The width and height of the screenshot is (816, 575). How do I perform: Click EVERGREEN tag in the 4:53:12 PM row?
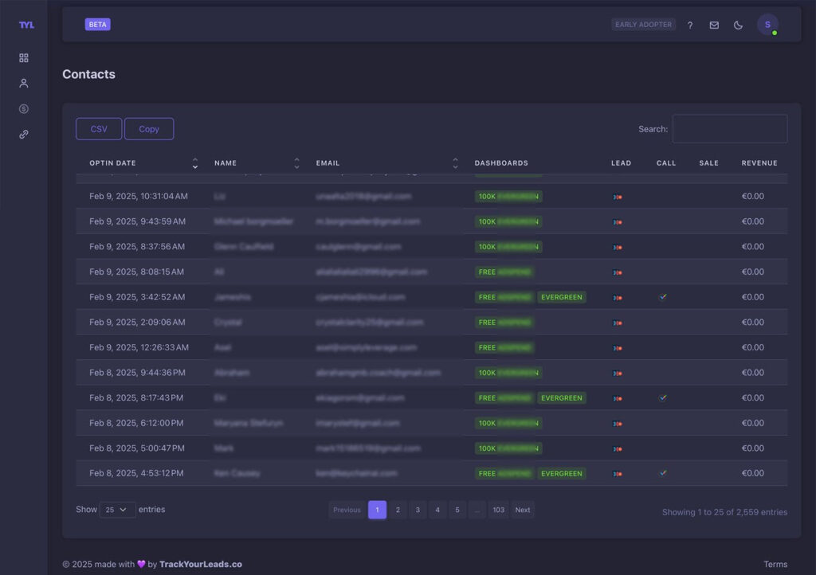tap(562, 474)
